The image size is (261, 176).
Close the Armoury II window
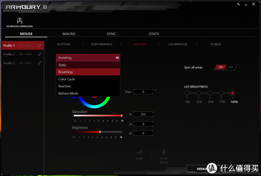(254, 4)
